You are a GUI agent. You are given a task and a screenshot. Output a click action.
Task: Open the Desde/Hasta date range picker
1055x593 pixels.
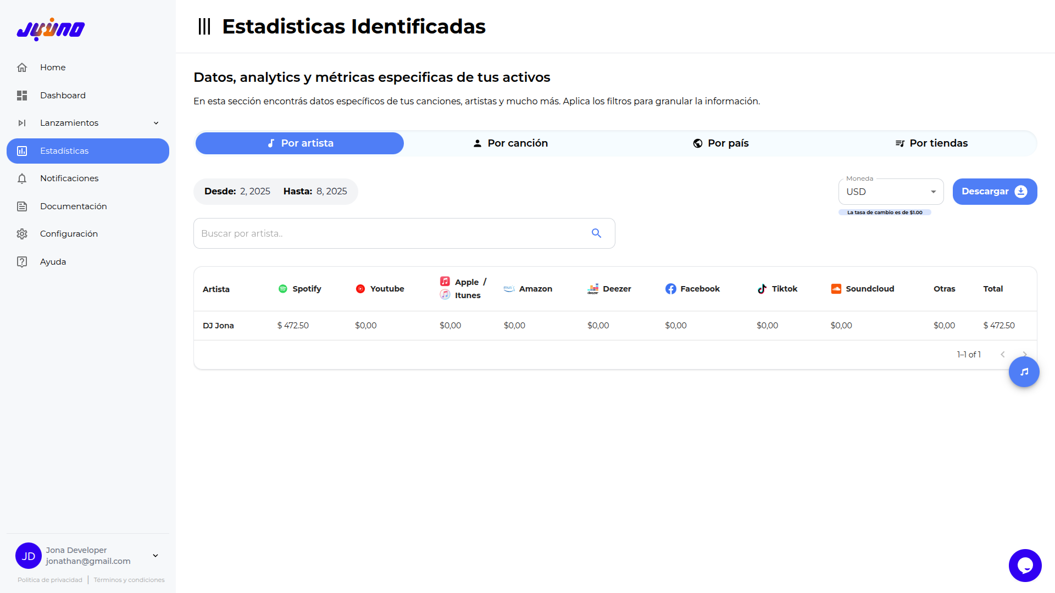click(276, 192)
